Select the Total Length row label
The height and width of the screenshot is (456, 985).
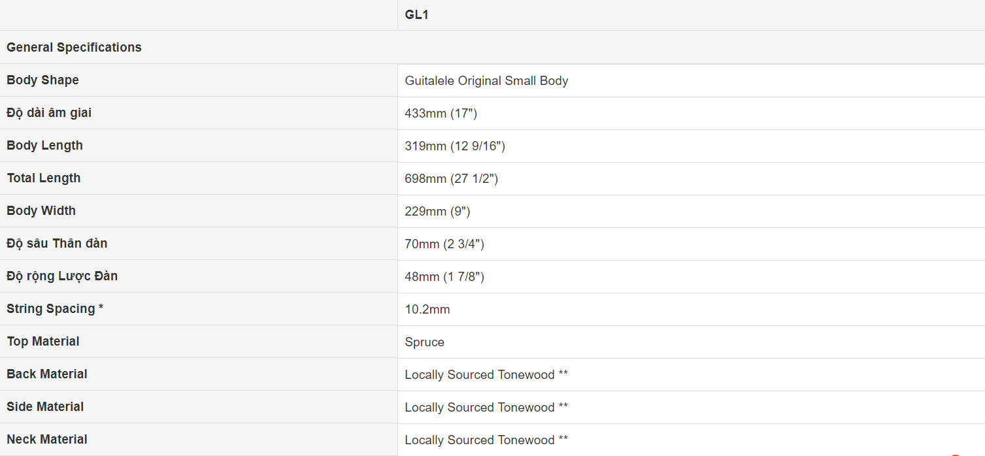(x=44, y=178)
